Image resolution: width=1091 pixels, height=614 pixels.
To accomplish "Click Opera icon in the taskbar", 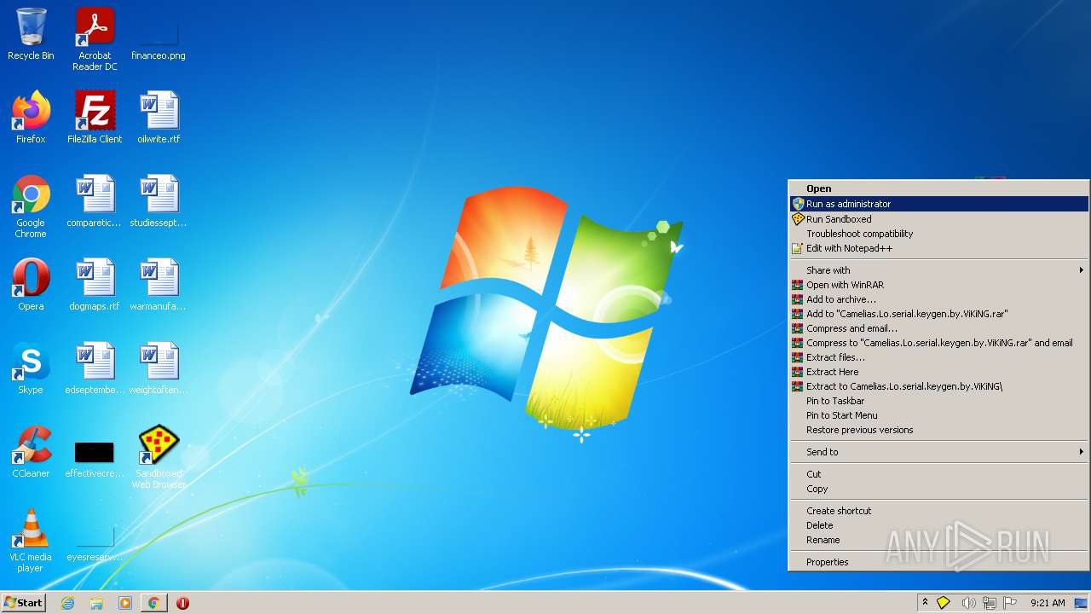I will point(182,603).
